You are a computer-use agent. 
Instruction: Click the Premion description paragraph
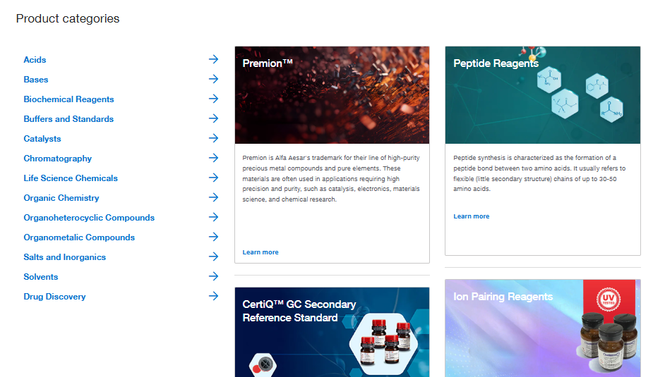(x=331, y=178)
